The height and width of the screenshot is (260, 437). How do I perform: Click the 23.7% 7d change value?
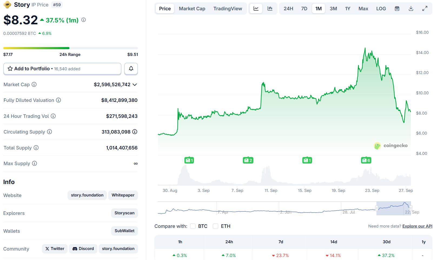point(280,255)
